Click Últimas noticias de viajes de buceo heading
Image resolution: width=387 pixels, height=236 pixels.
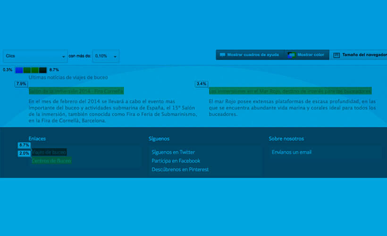[68, 77]
